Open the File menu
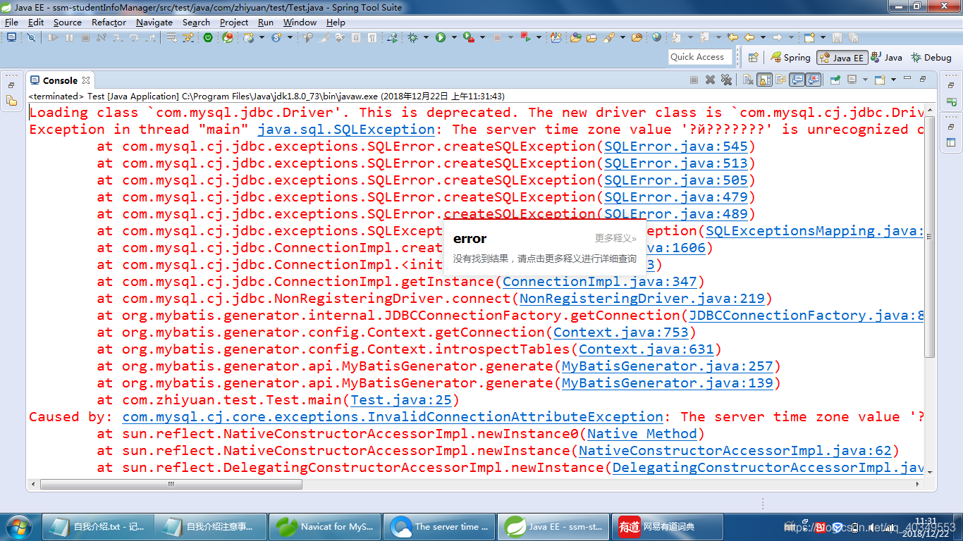 pos(11,22)
